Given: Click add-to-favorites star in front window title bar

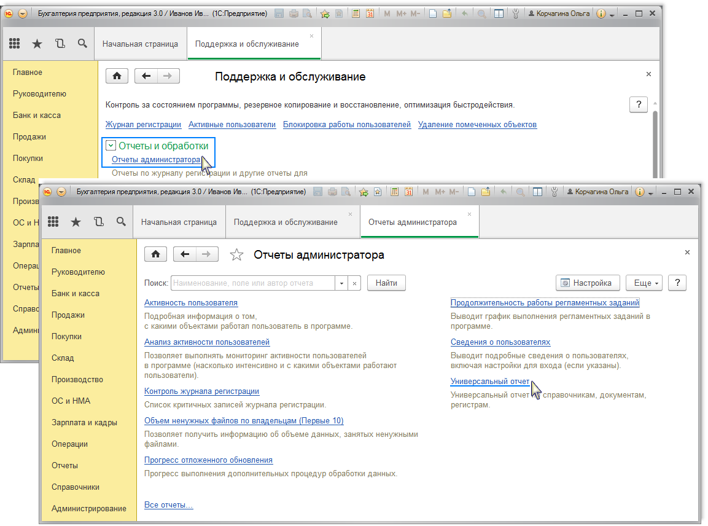Looking at the screenshot, I should [x=364, y=192].
